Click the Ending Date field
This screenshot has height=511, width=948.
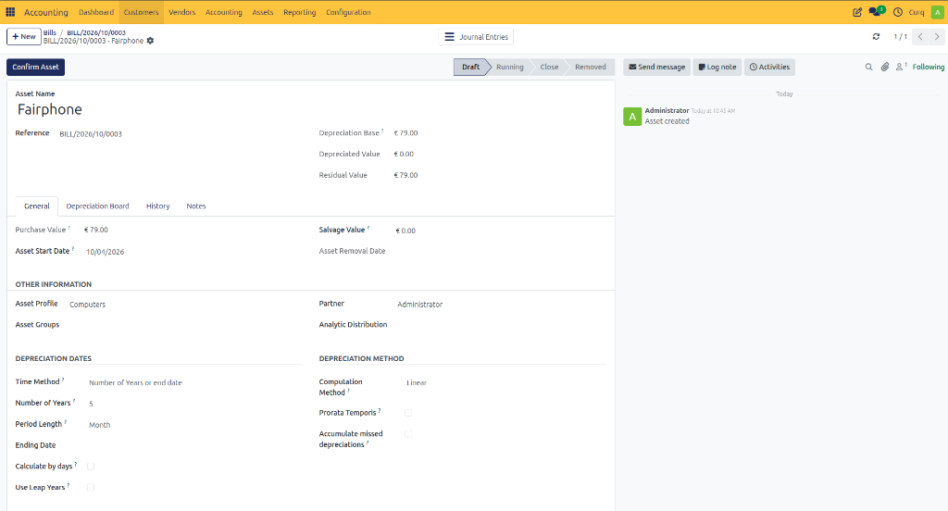194,445
